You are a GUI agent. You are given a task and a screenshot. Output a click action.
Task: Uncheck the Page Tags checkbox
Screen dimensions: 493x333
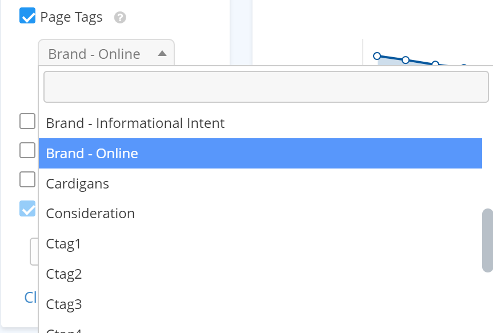click(27, 16)
